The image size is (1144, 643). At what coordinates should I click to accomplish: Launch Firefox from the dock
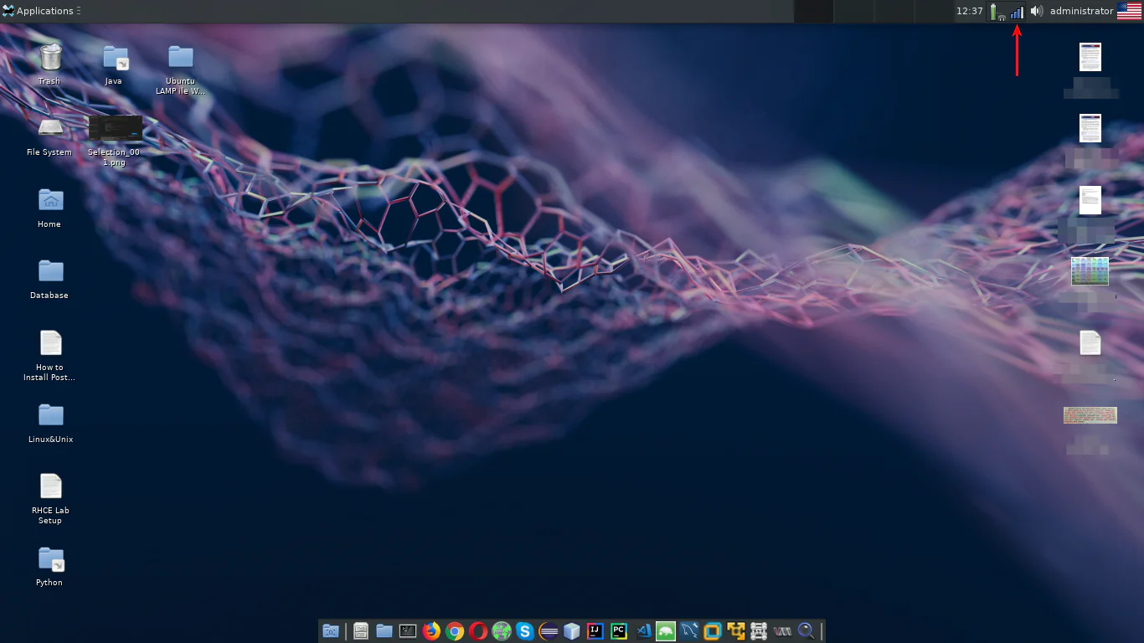[431, 631]
